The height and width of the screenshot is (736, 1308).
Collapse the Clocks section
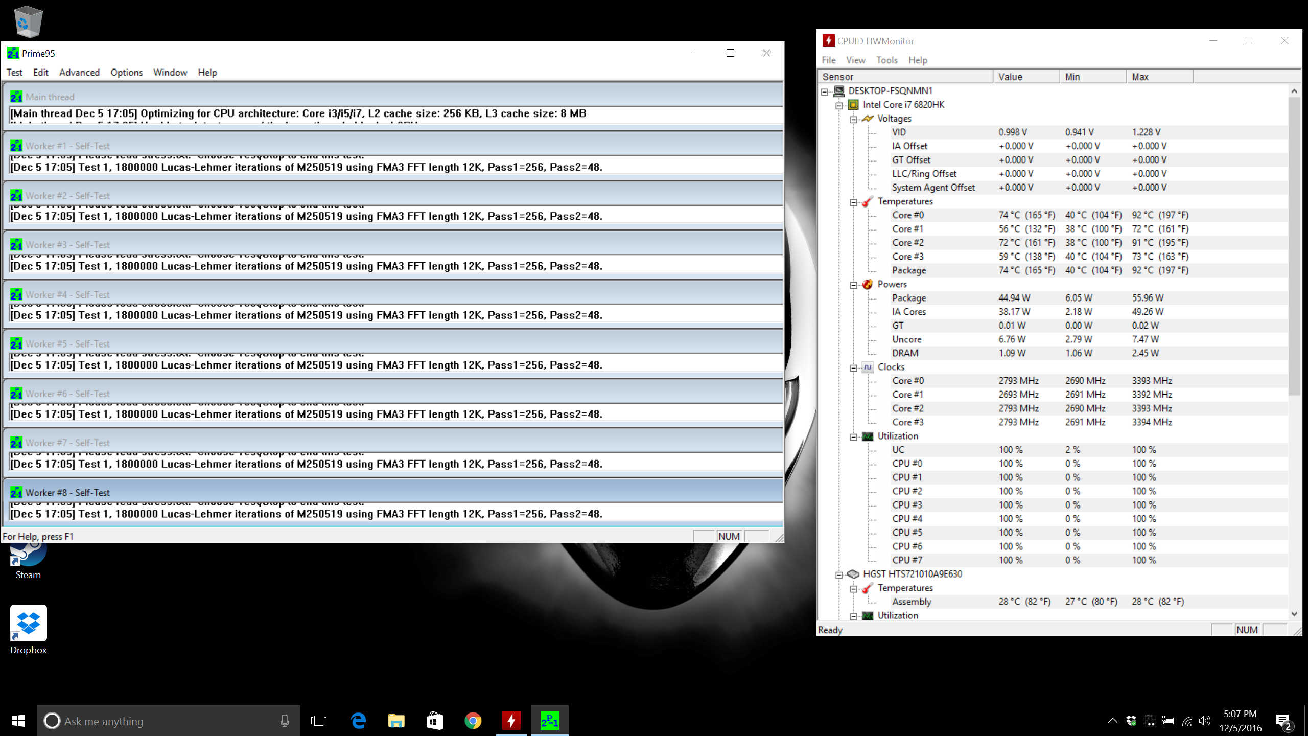coord(853,368)
